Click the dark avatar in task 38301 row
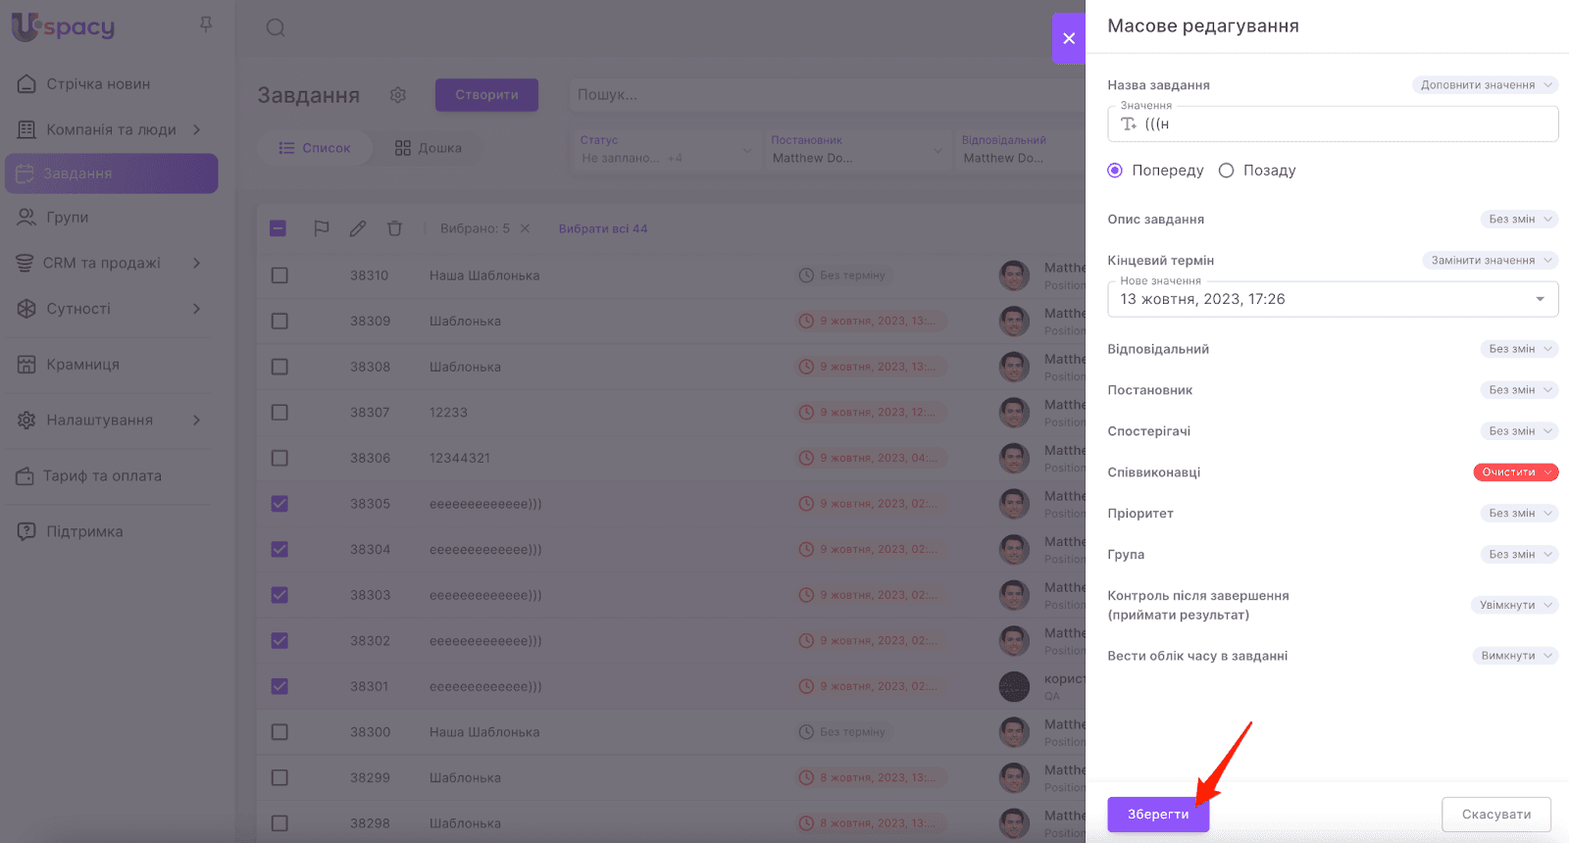The height and width of the screenshot is (843, 1569). 1014,686
